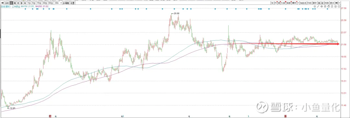Click the 15.51 price axis label
The height and width of the screenshot is (118, 350).
point(343,81)
